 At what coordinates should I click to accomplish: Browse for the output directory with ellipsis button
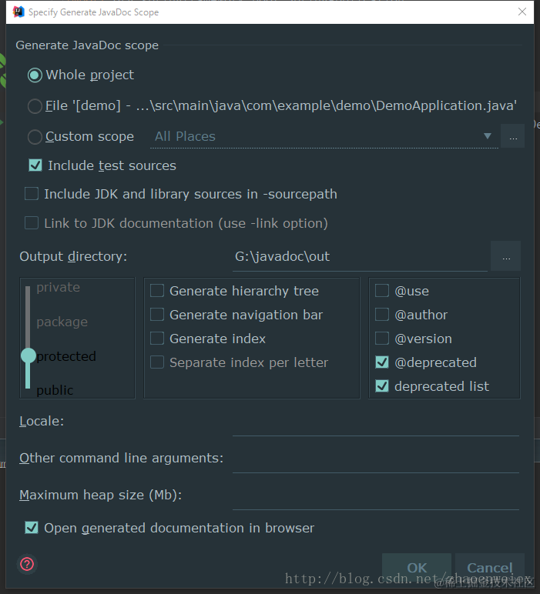(x=506, y=256)
